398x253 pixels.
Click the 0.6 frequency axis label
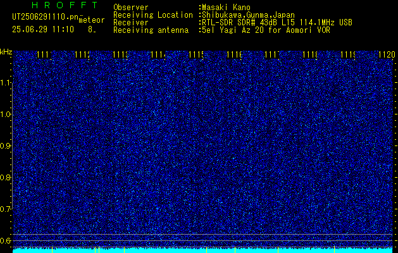[6, 240]
